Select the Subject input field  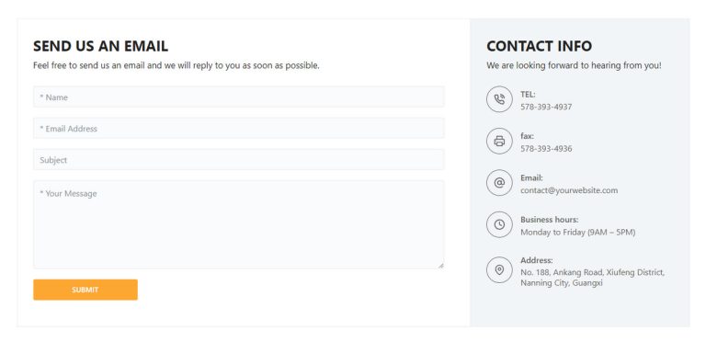[239, 160]
